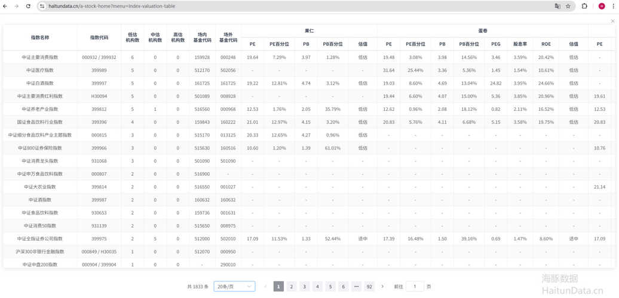Click the pagination ellipsis to jump pages
The height and width of the screenshot is (298, 619).
coord(357,287)
